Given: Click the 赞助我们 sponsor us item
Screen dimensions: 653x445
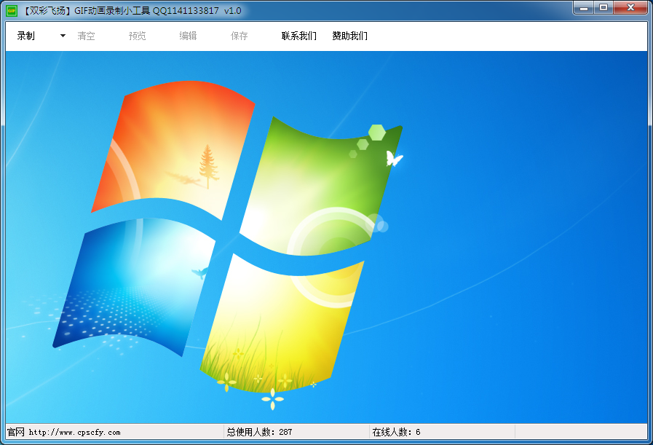Looking at the screenshot, I should point(350,36).
